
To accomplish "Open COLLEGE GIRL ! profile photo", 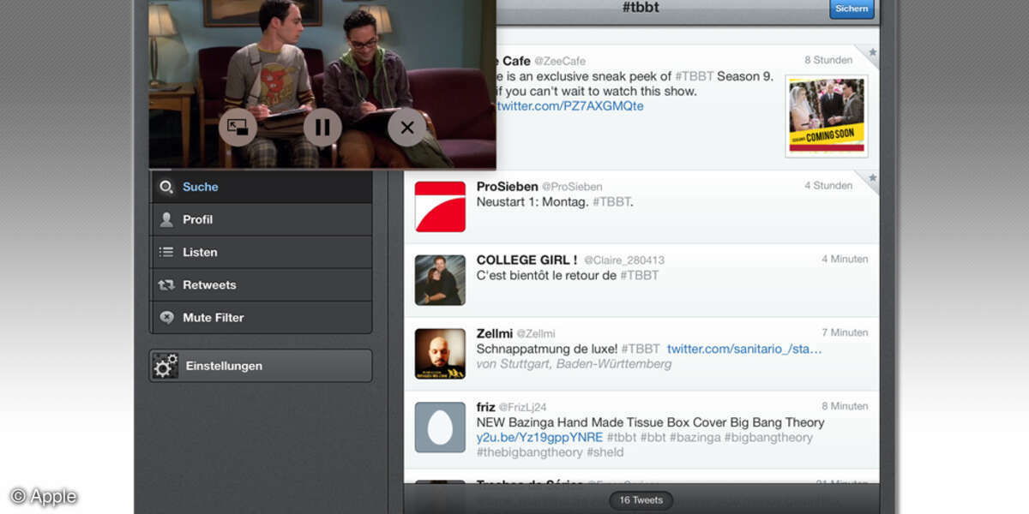I will (x=440, y=280).
